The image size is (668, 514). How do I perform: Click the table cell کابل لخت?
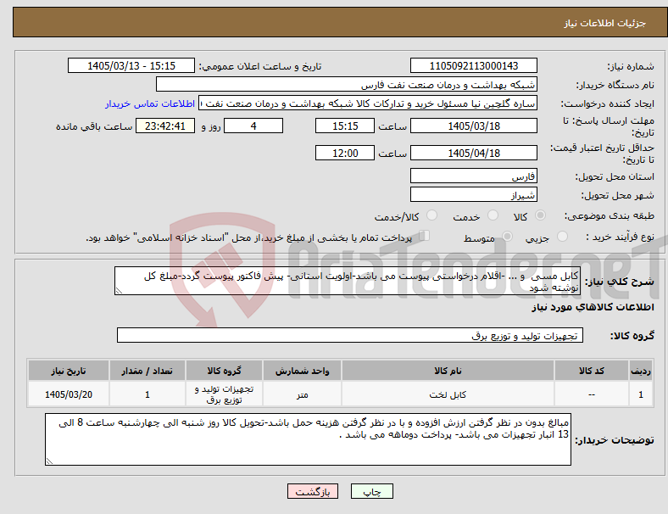(x=448, y=394)
